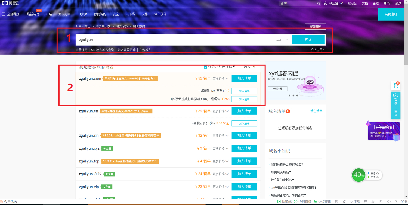Open 最新活动 nav menu

[33, 14]
